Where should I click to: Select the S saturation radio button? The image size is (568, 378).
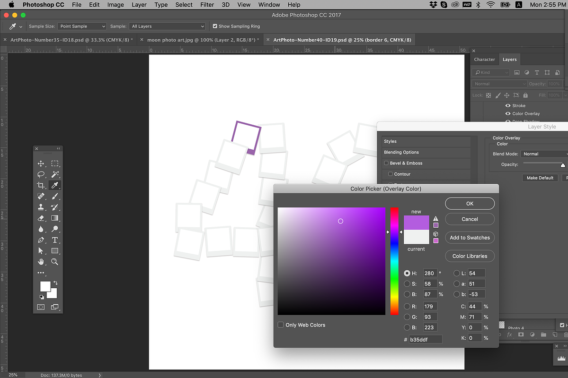coord(407,283)
